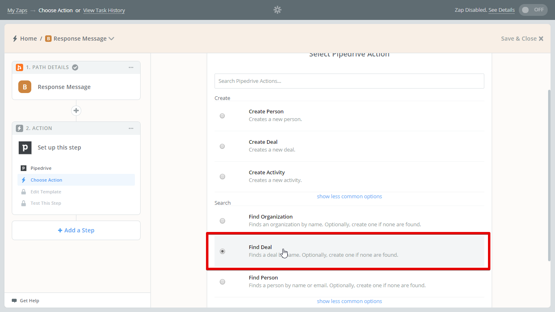Click the lightning icon beside Choose Action
Screen dimensions: 555x312
click(23, 180)
